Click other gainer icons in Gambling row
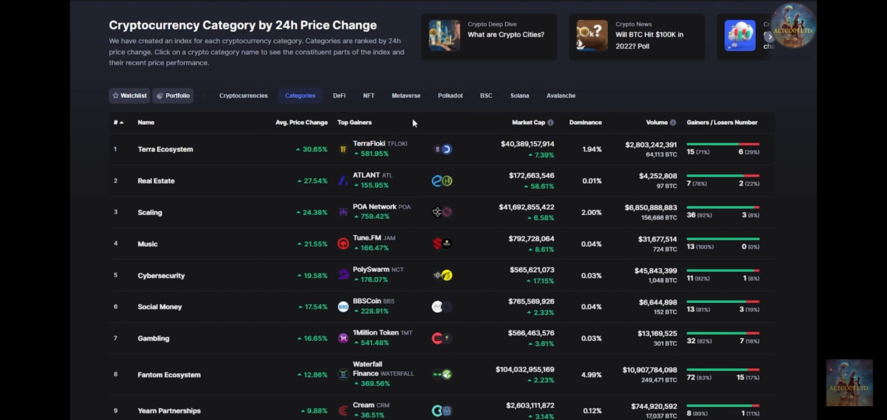Viewport: 887px width, 420px height. coord(442,338)
